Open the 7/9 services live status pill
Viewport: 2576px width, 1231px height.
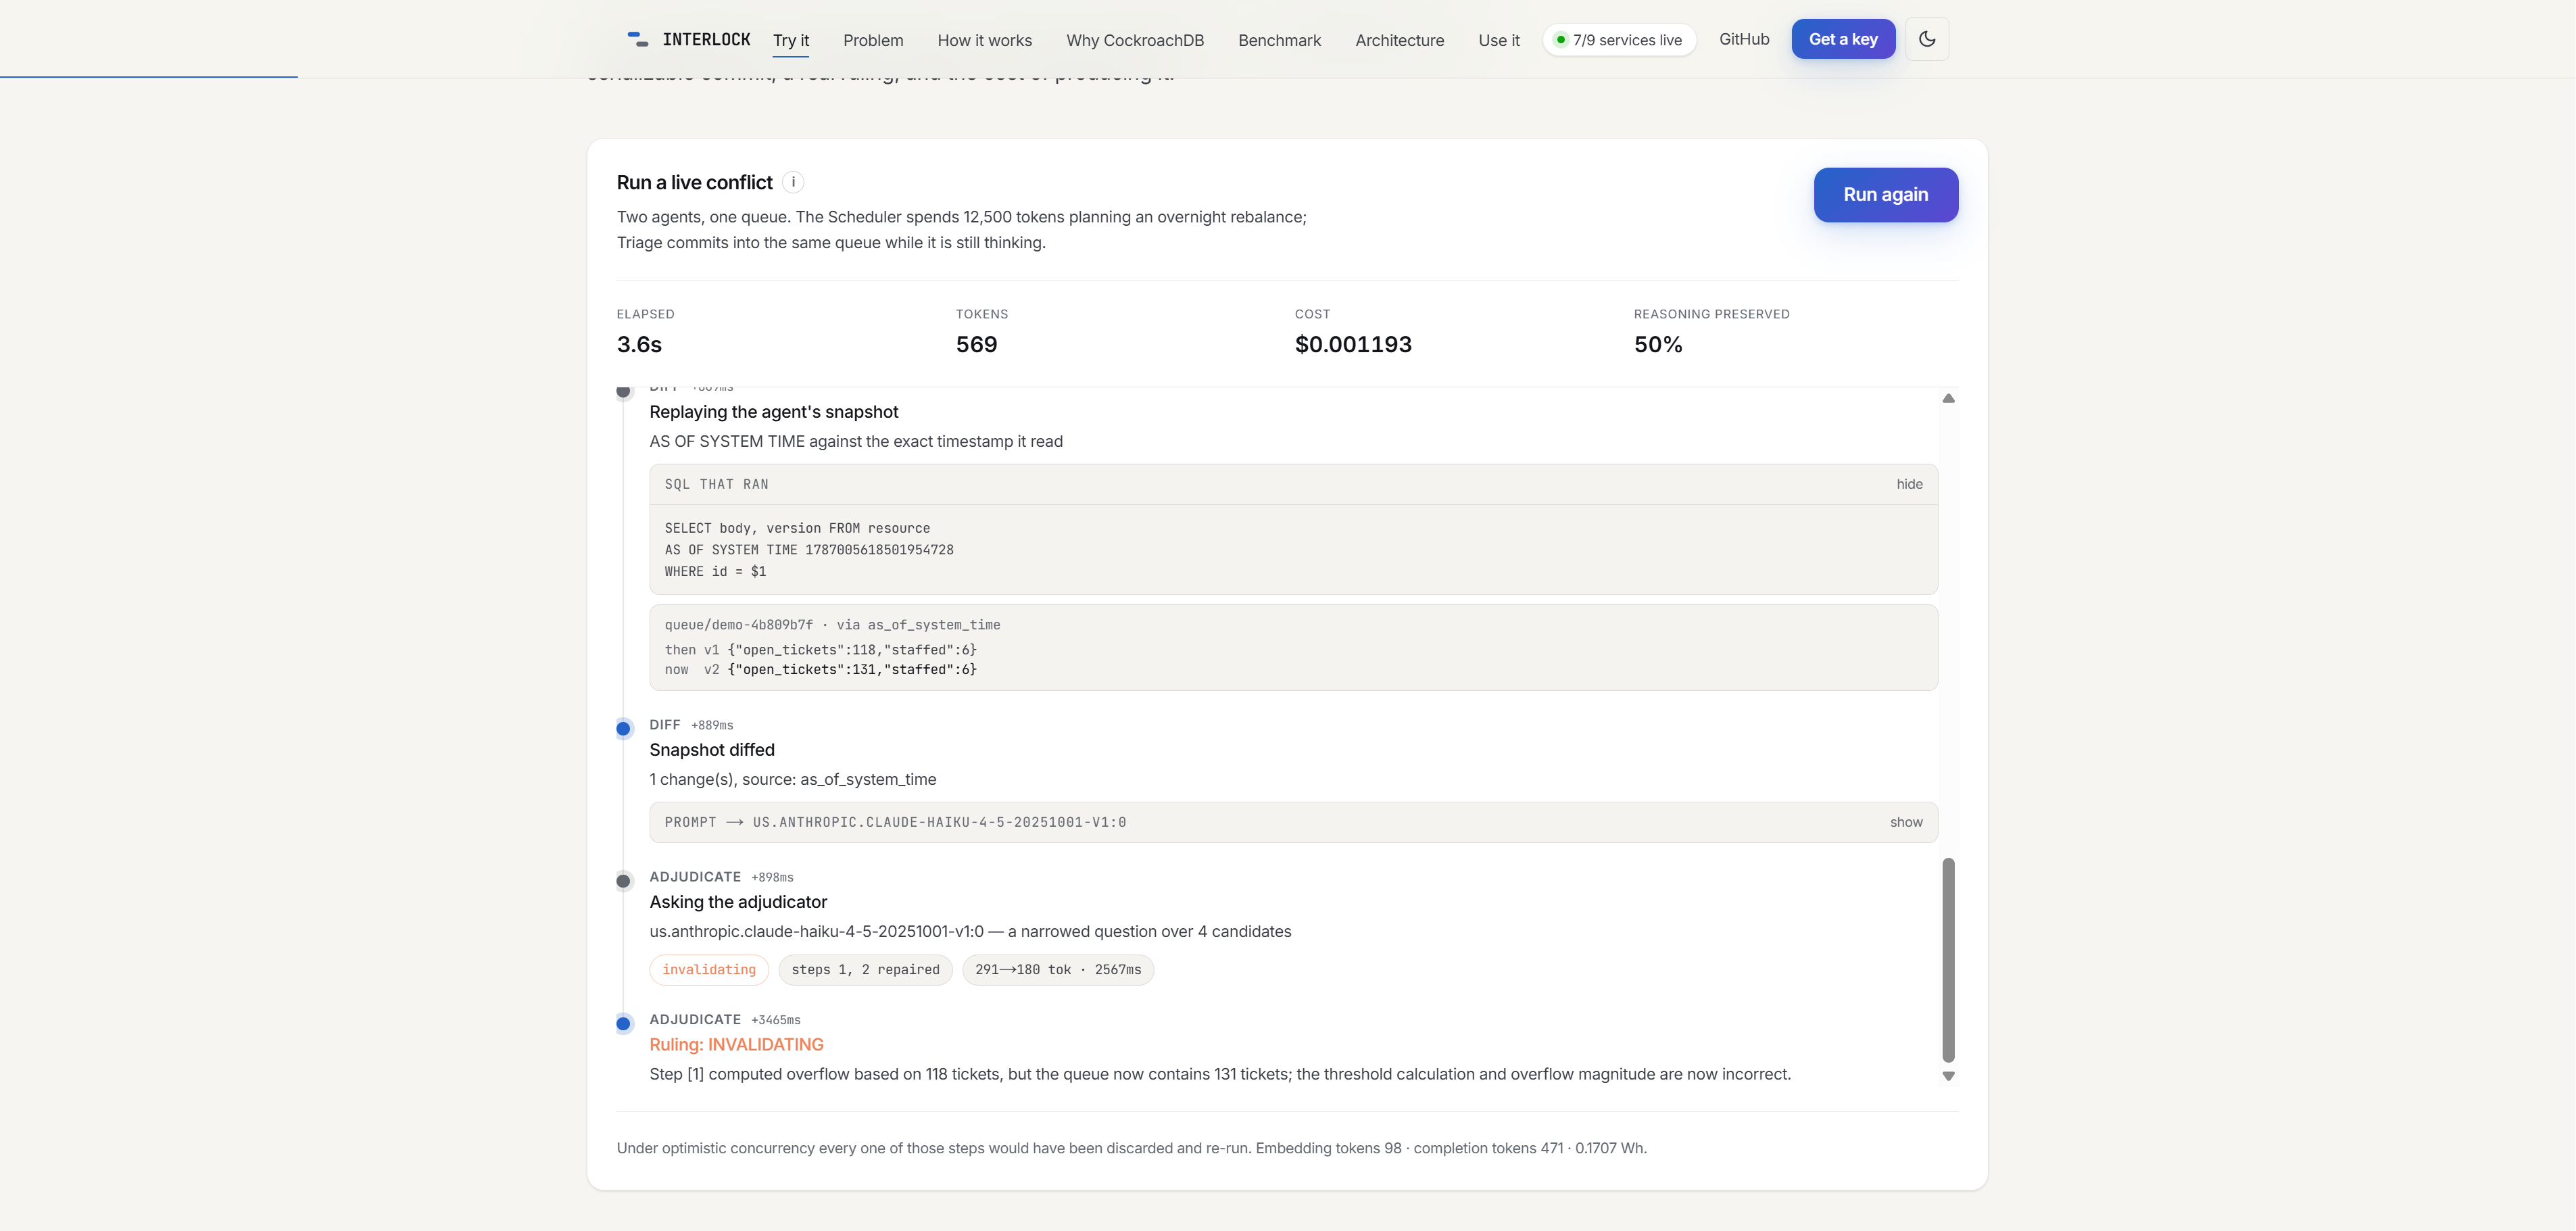(x=1619, y=40)
